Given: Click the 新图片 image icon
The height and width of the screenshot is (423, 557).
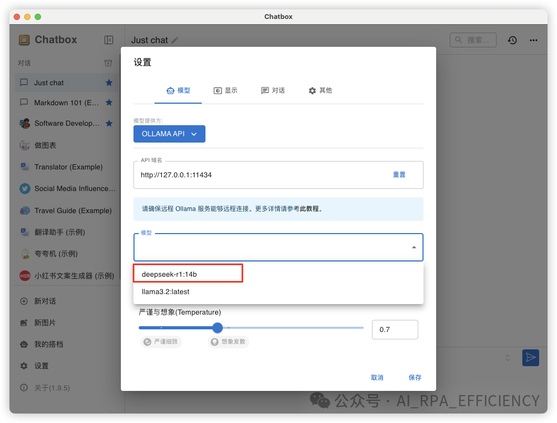Looking at the screenshot, I should (x=24, y=323).
